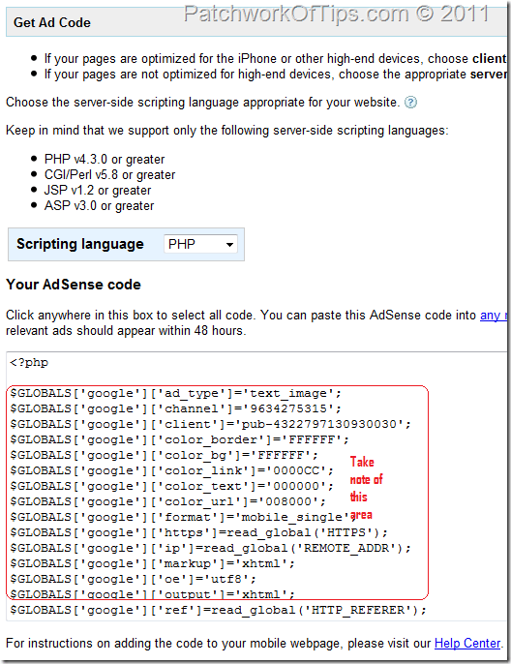Viewport: 511px width, 664px height.
Task: Click the oe 'utf8' code line
Action: pyautogui.click(x=134, y=579)
